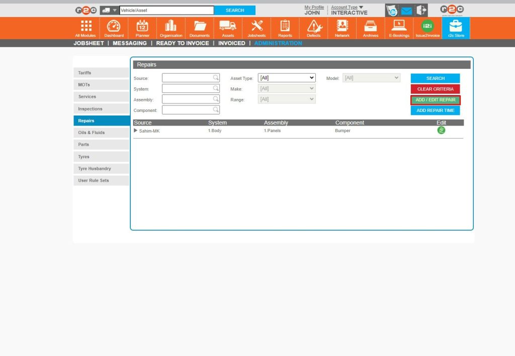This screenshot has width=515, height=356.
Task: Switch to the MESSAGING tab
Action: (130, 43)
